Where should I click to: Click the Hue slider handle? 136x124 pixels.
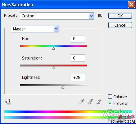click(54, 48)
